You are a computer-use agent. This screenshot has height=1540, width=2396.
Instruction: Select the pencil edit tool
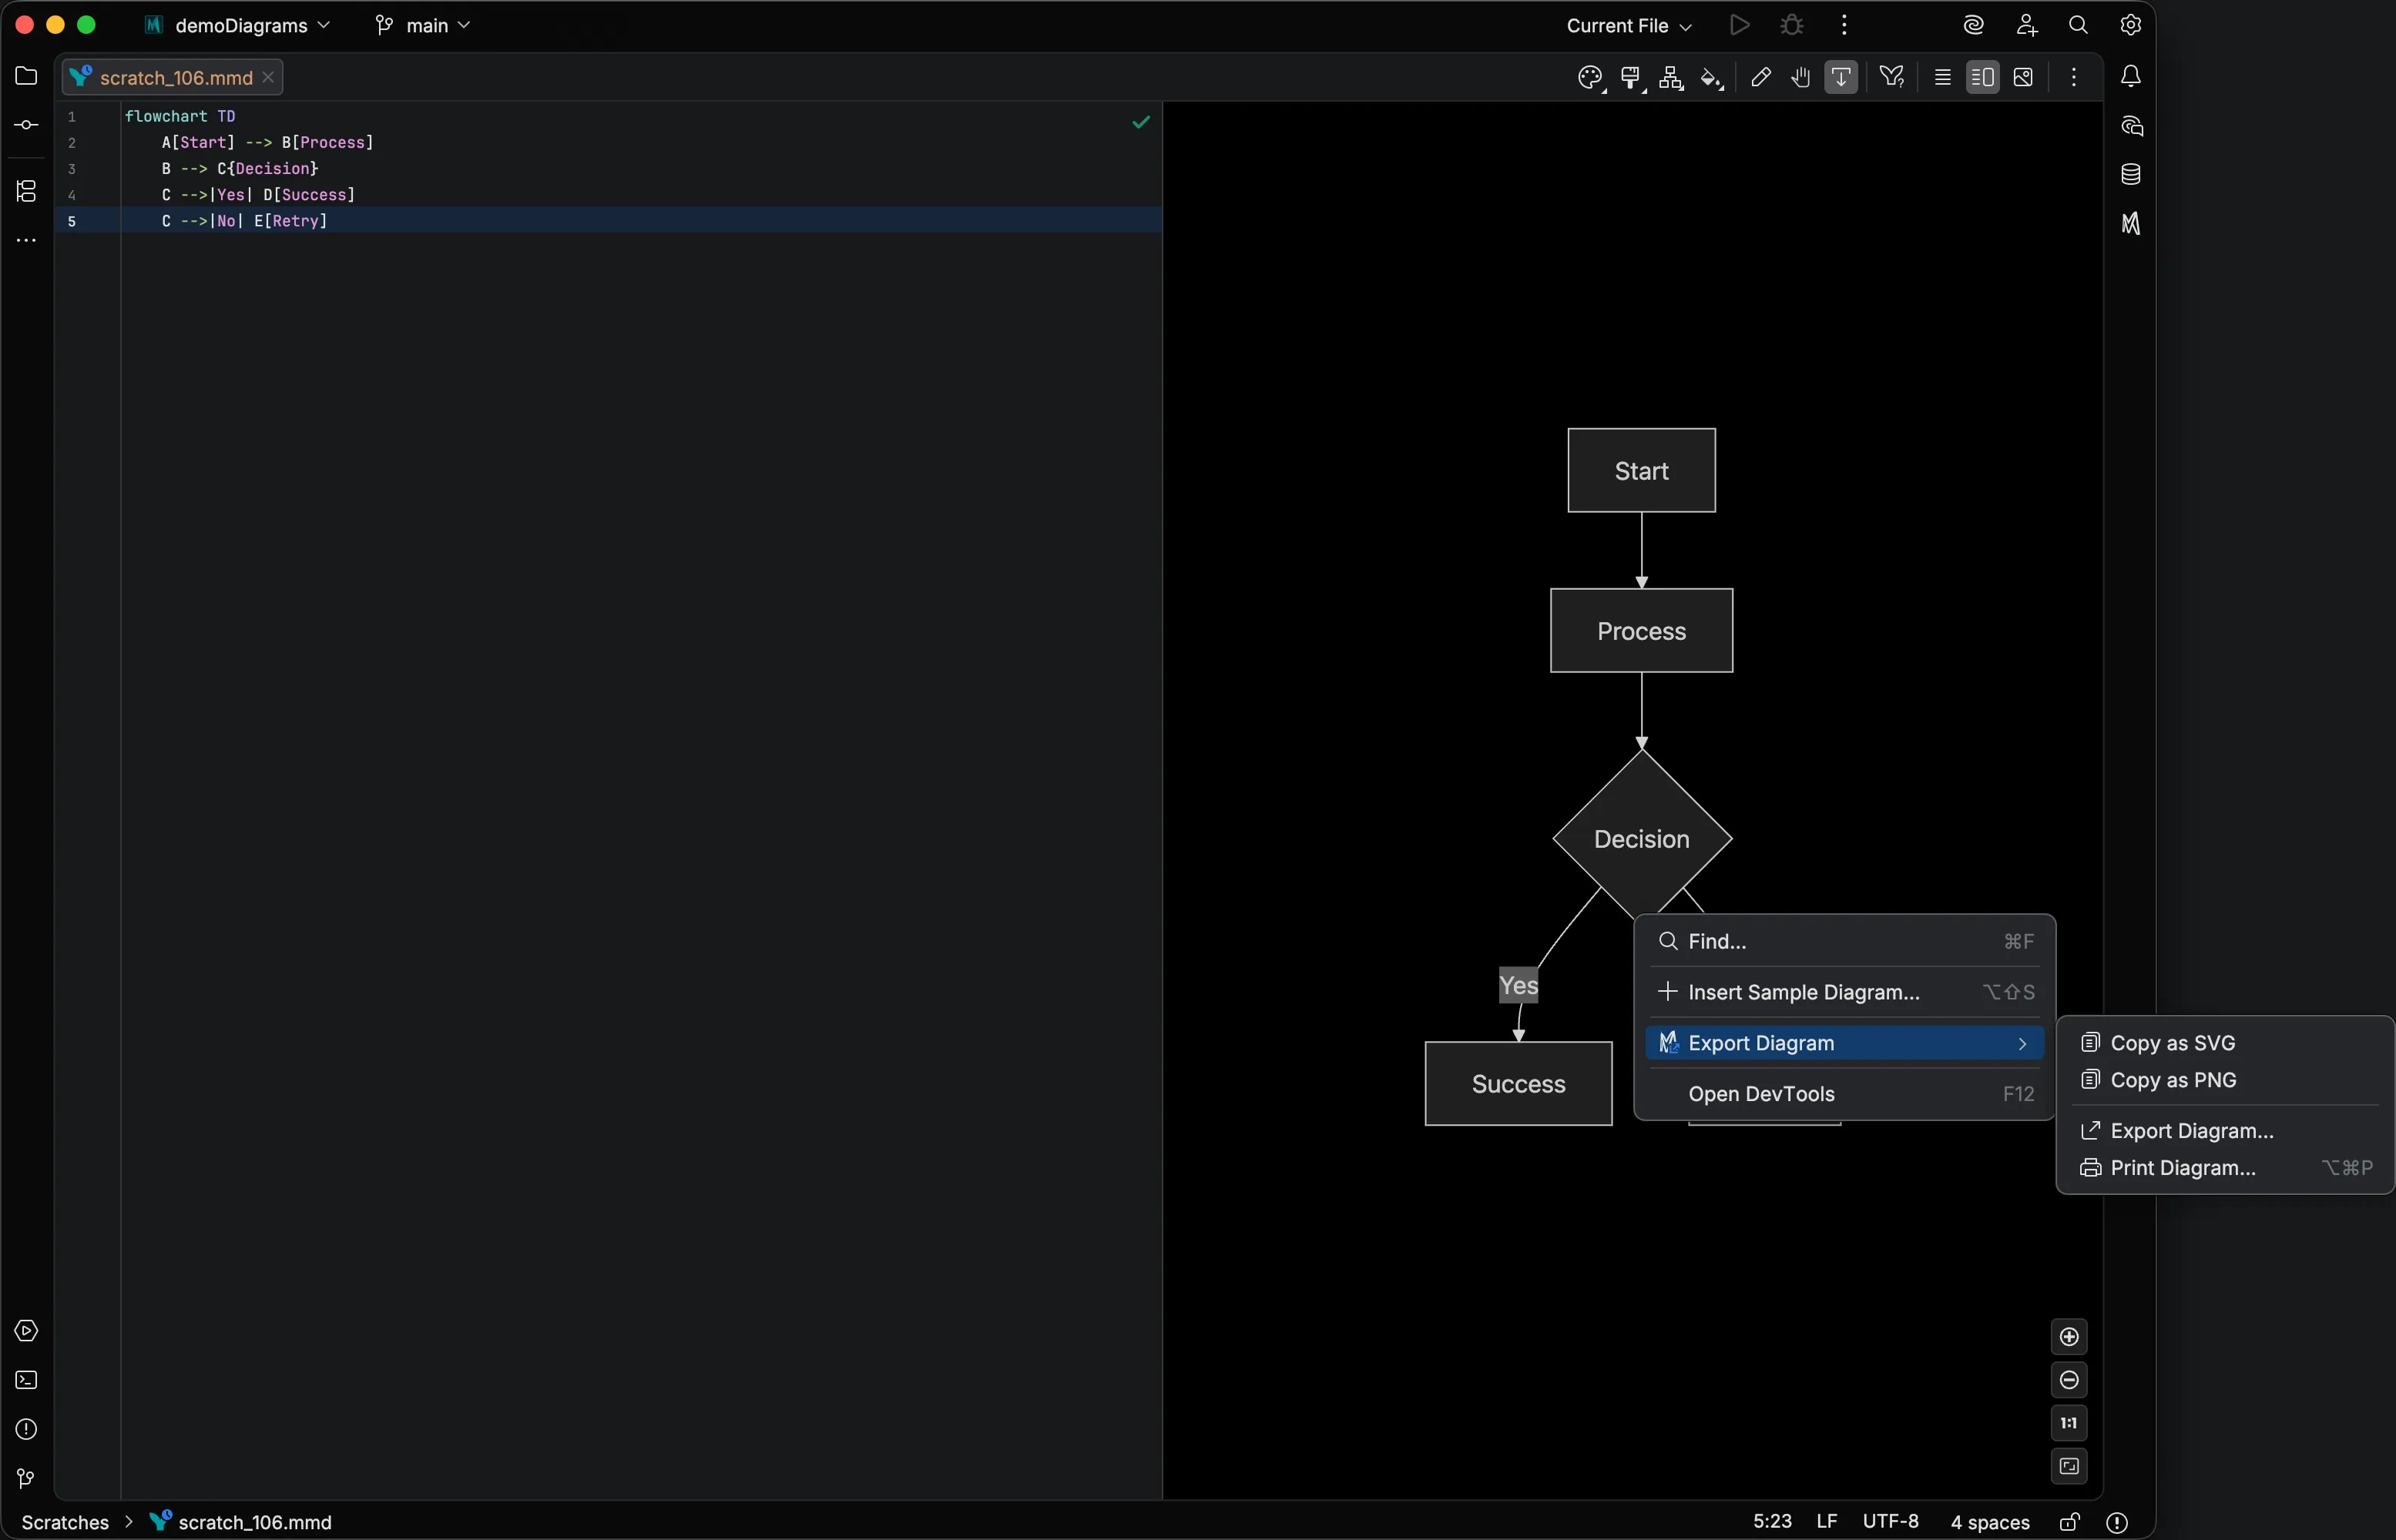point(1760,77)
